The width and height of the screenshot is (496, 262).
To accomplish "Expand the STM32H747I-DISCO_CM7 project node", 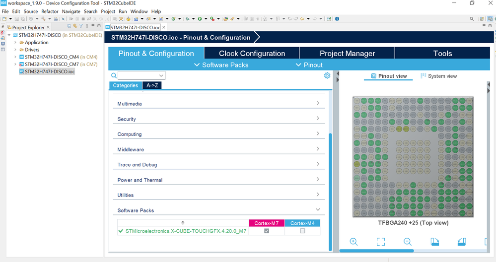I will click(x=15, y=64).
